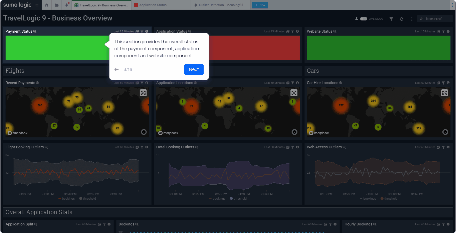Toggle threshold legend in Web Access Outliers
The height and width of the screenshot is (233, 456).
389,199
